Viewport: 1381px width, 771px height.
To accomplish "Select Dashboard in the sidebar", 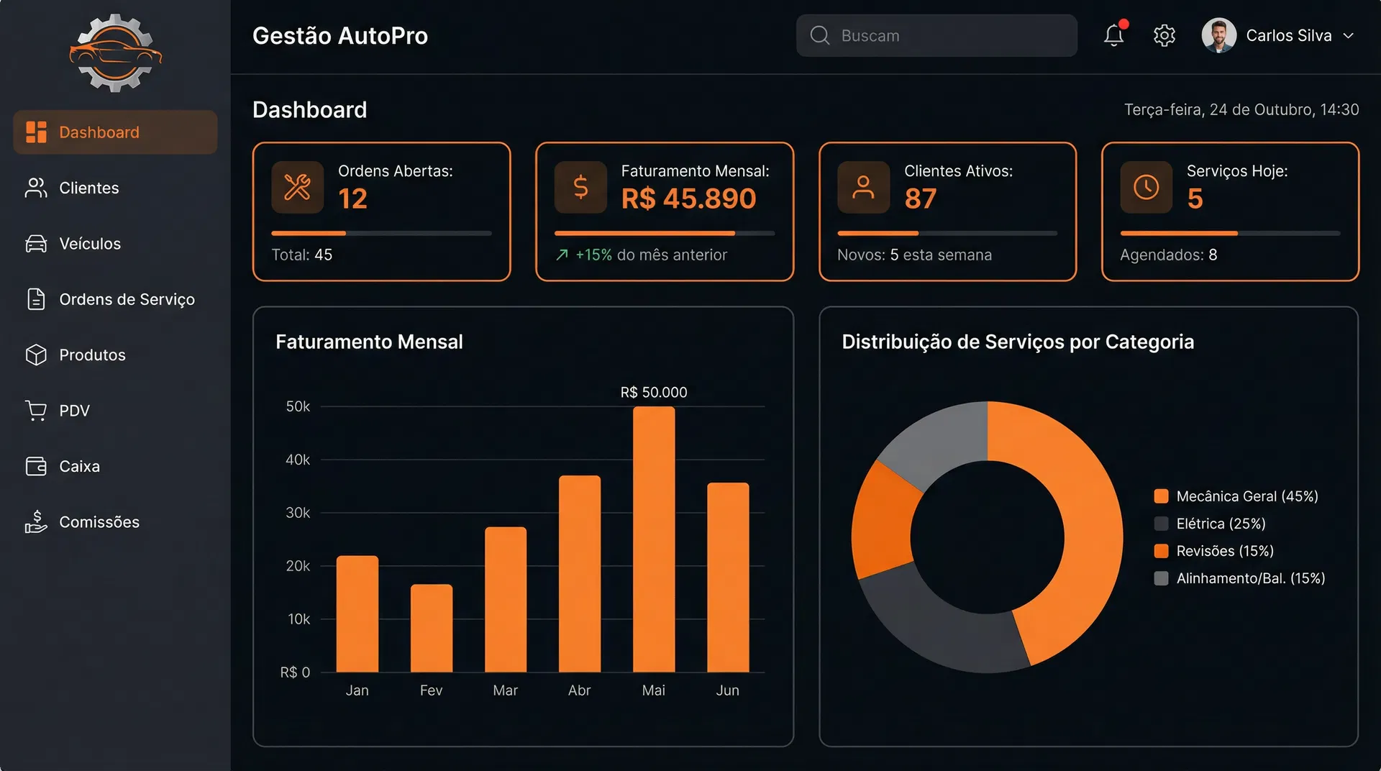I will click(115, 132).
